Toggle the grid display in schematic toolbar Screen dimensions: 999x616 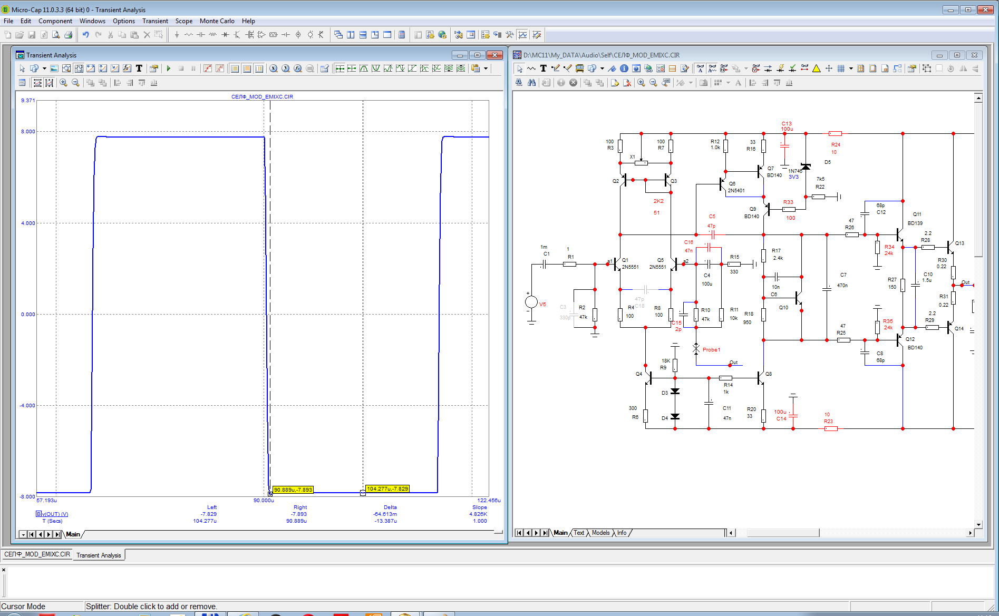841,69
